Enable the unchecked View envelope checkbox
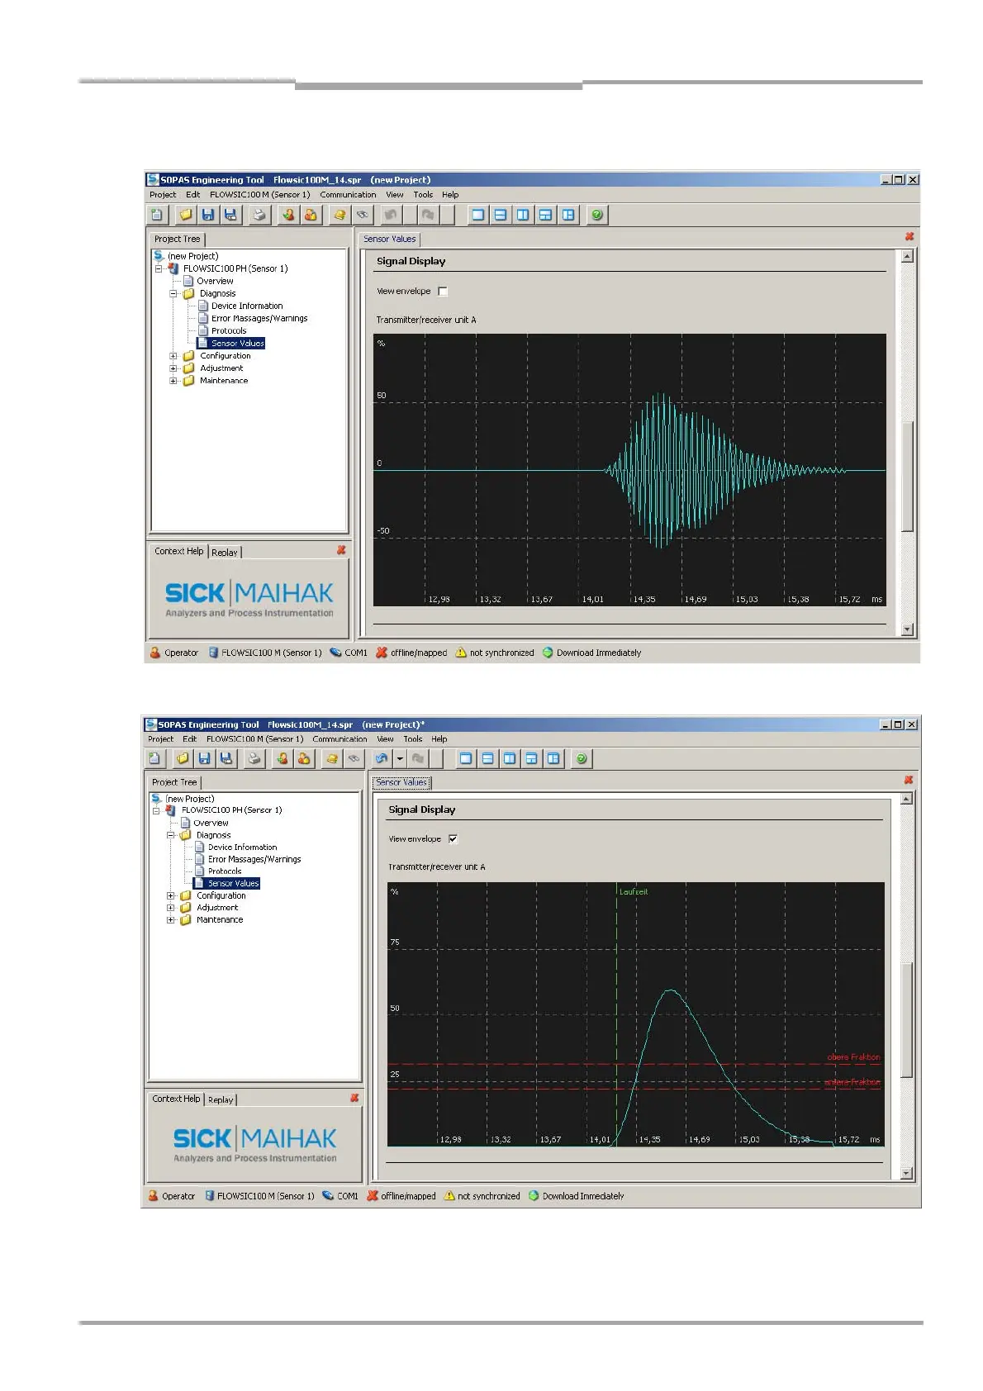The image size is (983, 1391). coord(443,292)
